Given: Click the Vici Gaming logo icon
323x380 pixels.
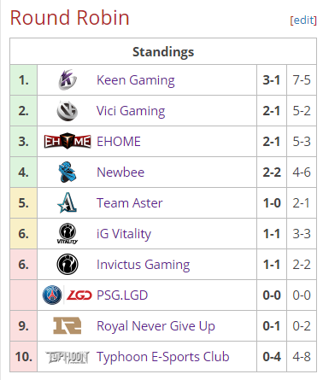Looking at the screenshot, I should click(68, 111).
